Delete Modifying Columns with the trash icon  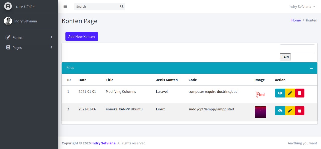tap(300, 93)
